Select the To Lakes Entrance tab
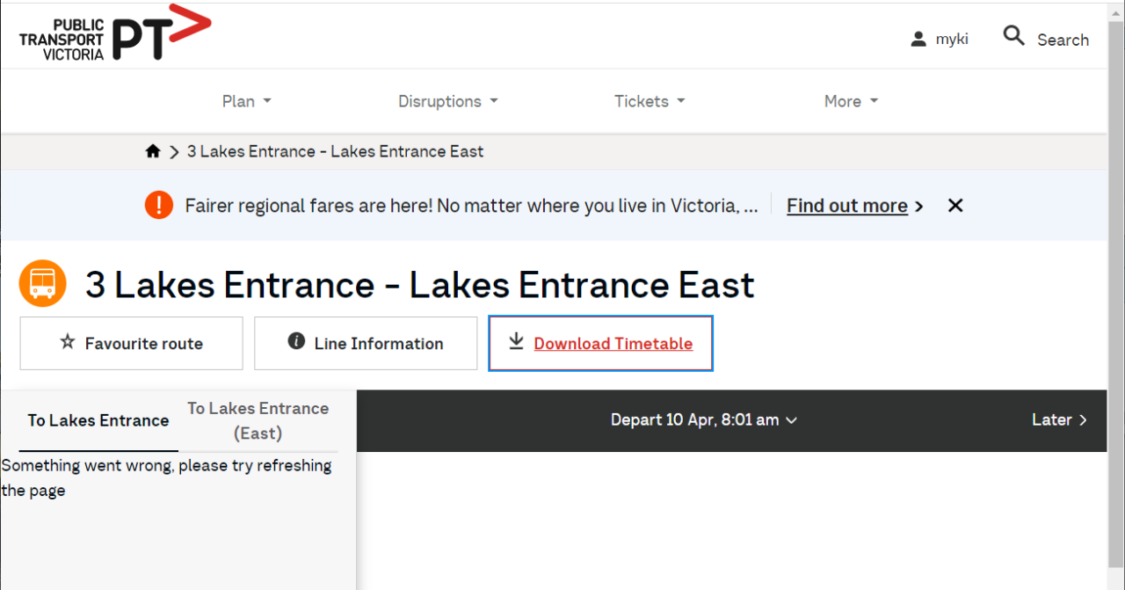Viewport: 1125px width, 590px height. [98, 420]
